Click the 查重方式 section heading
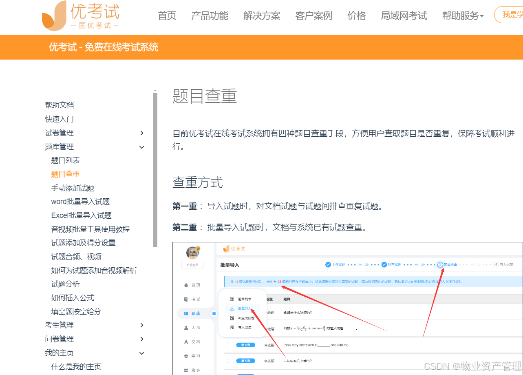The image size is (523, 375). click(198, 182)
